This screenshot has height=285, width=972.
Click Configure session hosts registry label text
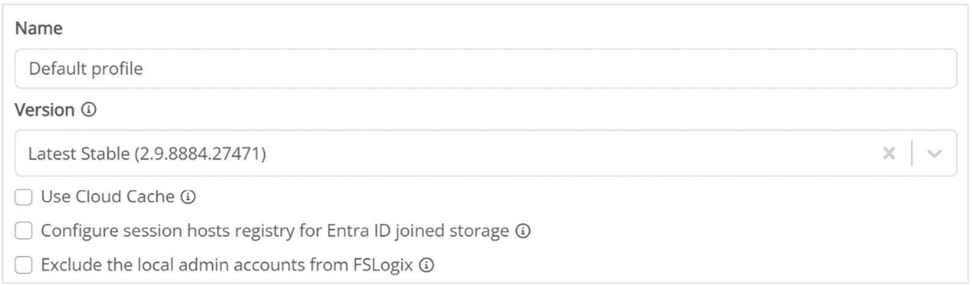click(274, 231)
